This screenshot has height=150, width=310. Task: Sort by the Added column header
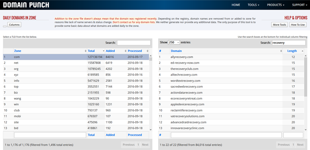(116, 51)
